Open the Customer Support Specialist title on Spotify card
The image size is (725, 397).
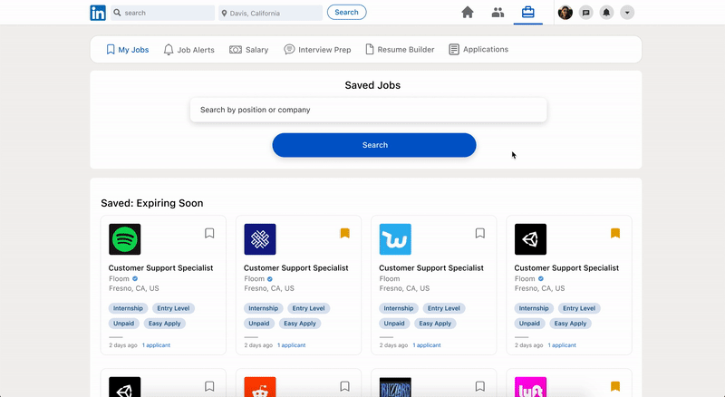[161, 268]
